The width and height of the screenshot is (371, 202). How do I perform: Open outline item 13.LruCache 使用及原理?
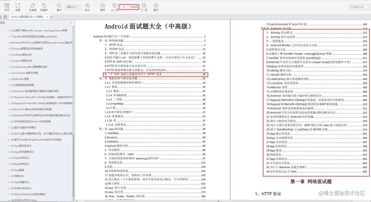24,73
